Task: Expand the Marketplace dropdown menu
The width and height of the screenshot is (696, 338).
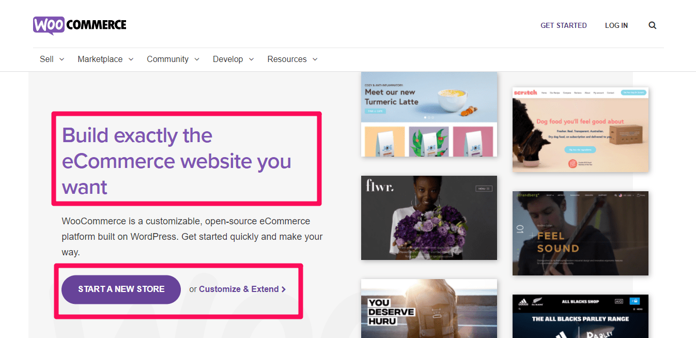Action: coord(105,59)
